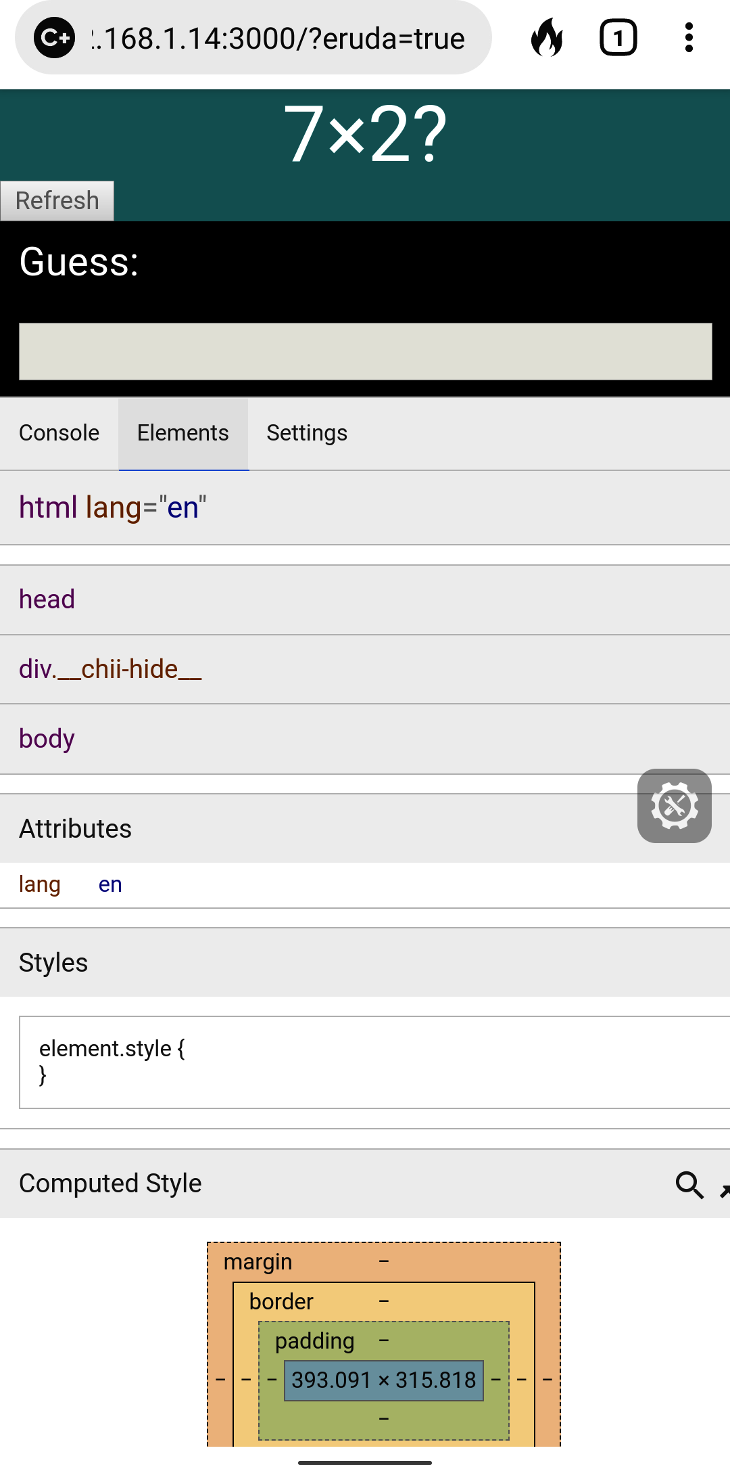Tap the site info icon in address bar
This screenshot has height=1465, width=730.
pos(55,38)
